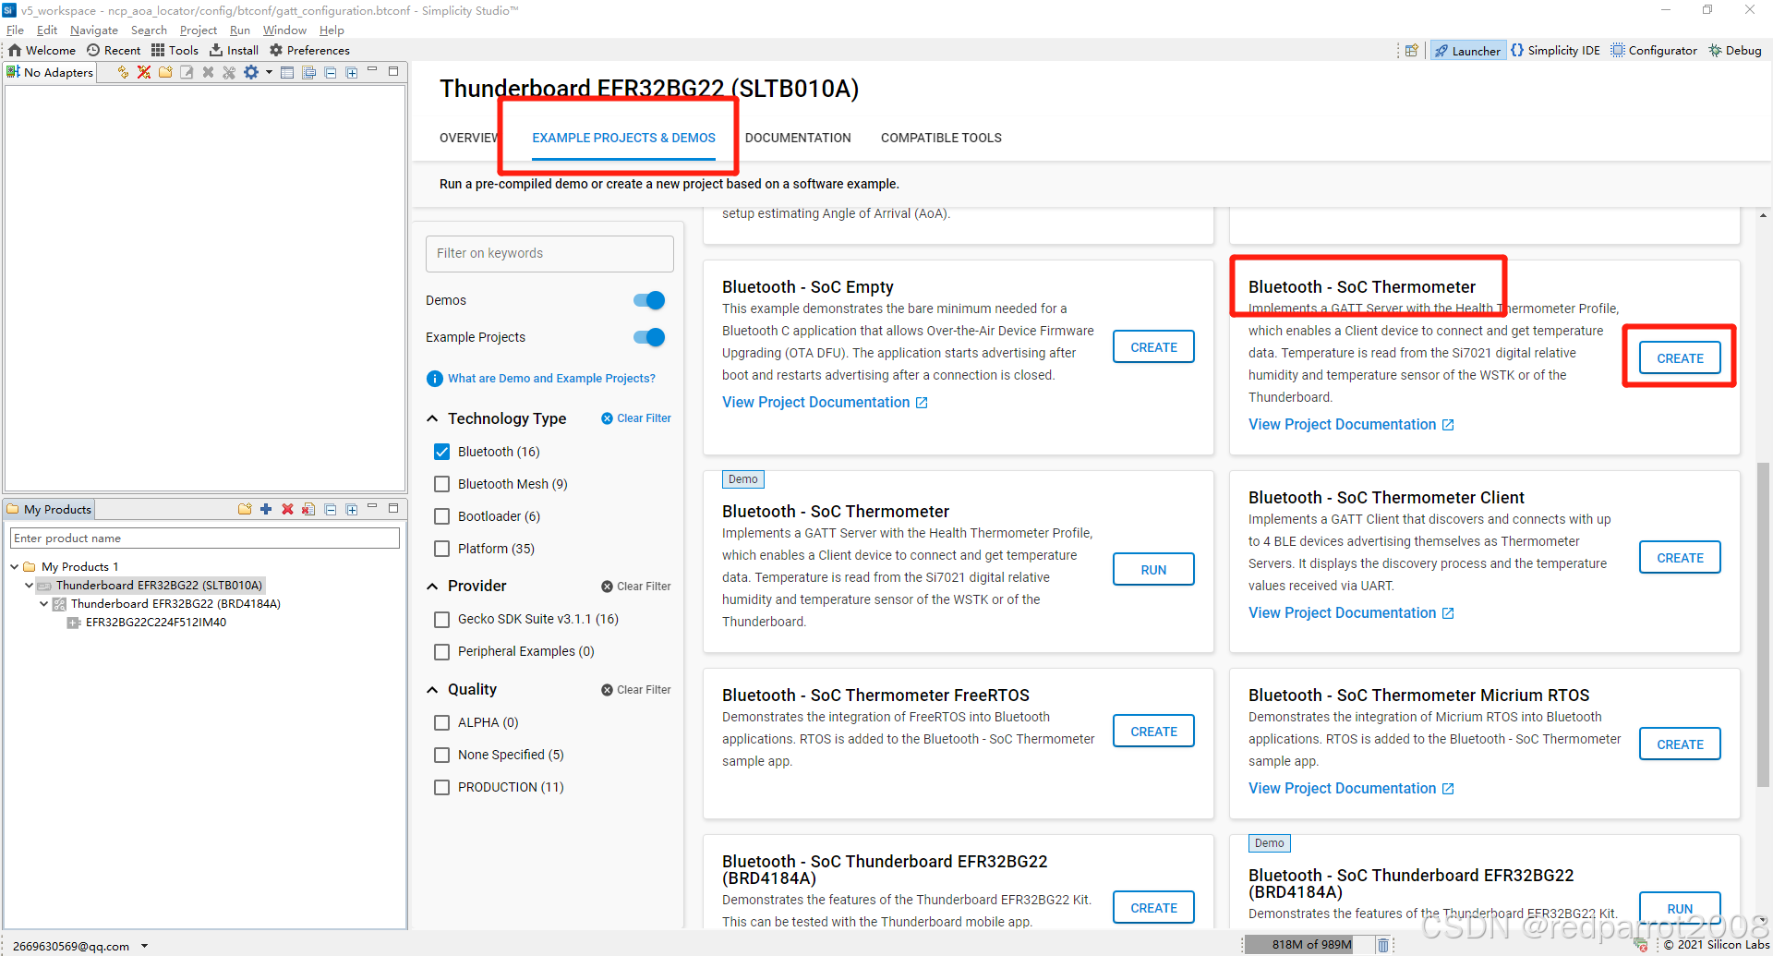Screen dimensions: 1773x956
Task: Open the adapters gear dropdown arrow
Action: coord(269,72)
